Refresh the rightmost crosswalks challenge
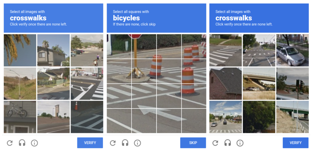Viewport: 317px width, 151px height. (215, 143)
